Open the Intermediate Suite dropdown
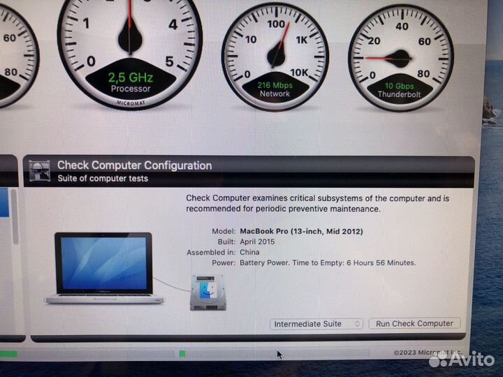The image size is (503, 377). [316, 324]
